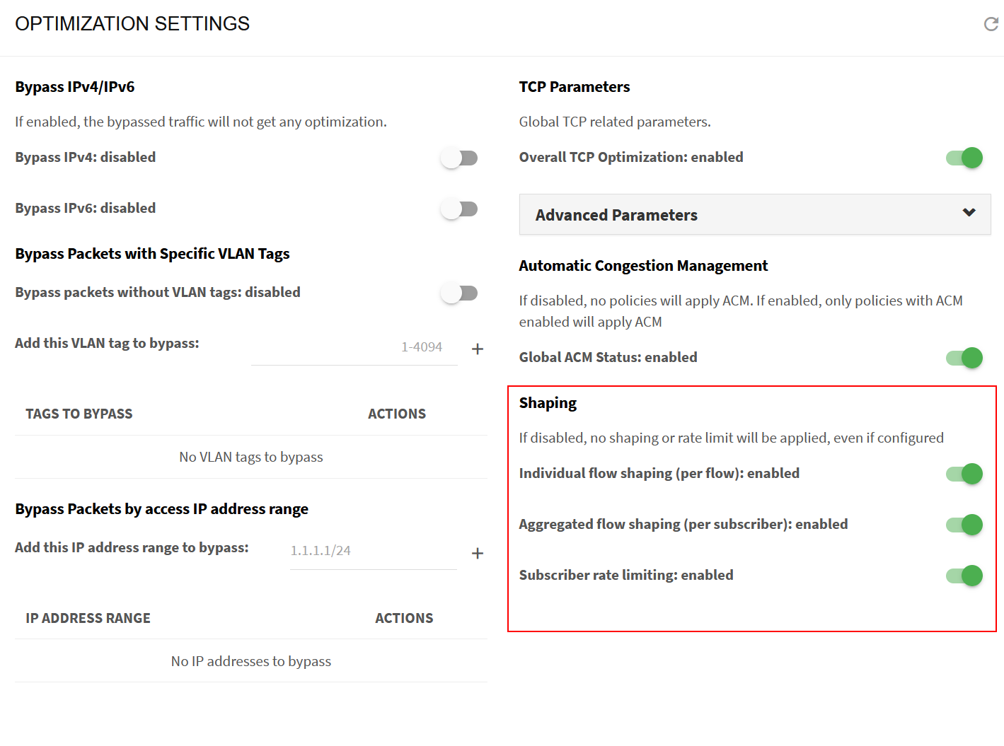Screen dimensions: 1004x746
Task: Focus the VLAN tag 1-4094 input field
Action: [x=354, y=347]
